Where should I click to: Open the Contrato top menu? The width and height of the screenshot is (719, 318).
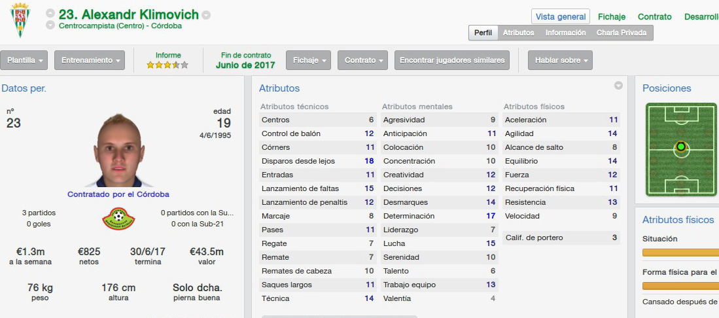(654, 17)
